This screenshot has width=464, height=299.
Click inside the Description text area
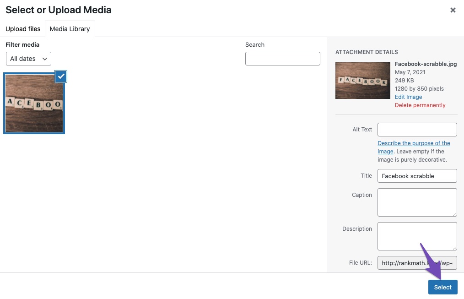[x=417, y=236]
